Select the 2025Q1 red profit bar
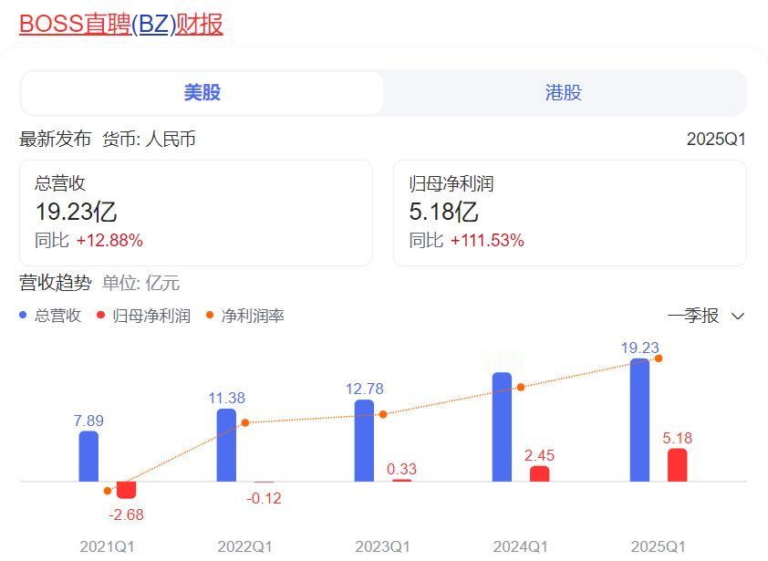The image size is (768, 561). tap(678, 465)
